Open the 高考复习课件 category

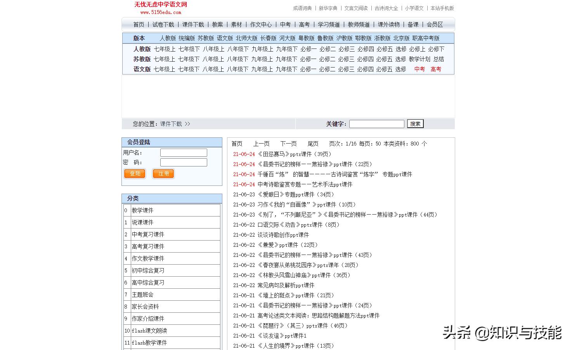coord(148,246)
